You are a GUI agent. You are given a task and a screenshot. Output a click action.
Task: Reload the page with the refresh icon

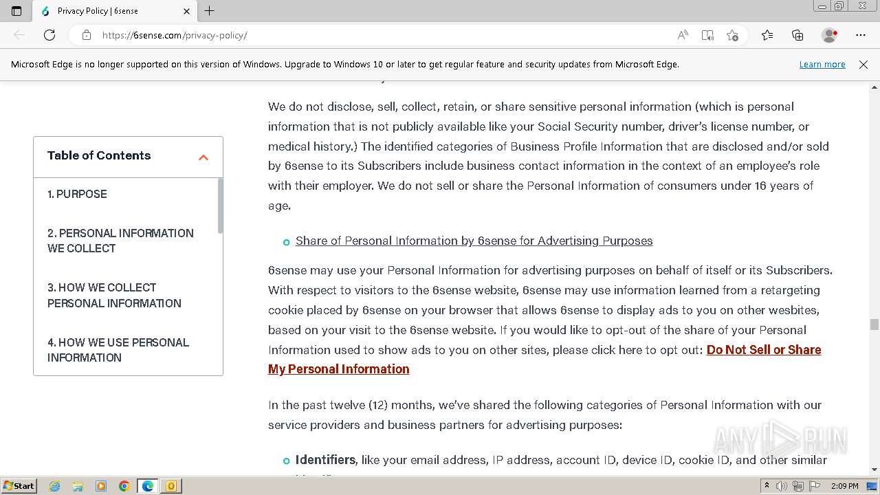[x=49, y=35]
